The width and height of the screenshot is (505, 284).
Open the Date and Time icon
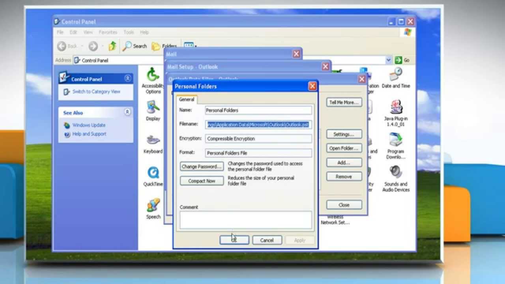[x=396, y=74]
